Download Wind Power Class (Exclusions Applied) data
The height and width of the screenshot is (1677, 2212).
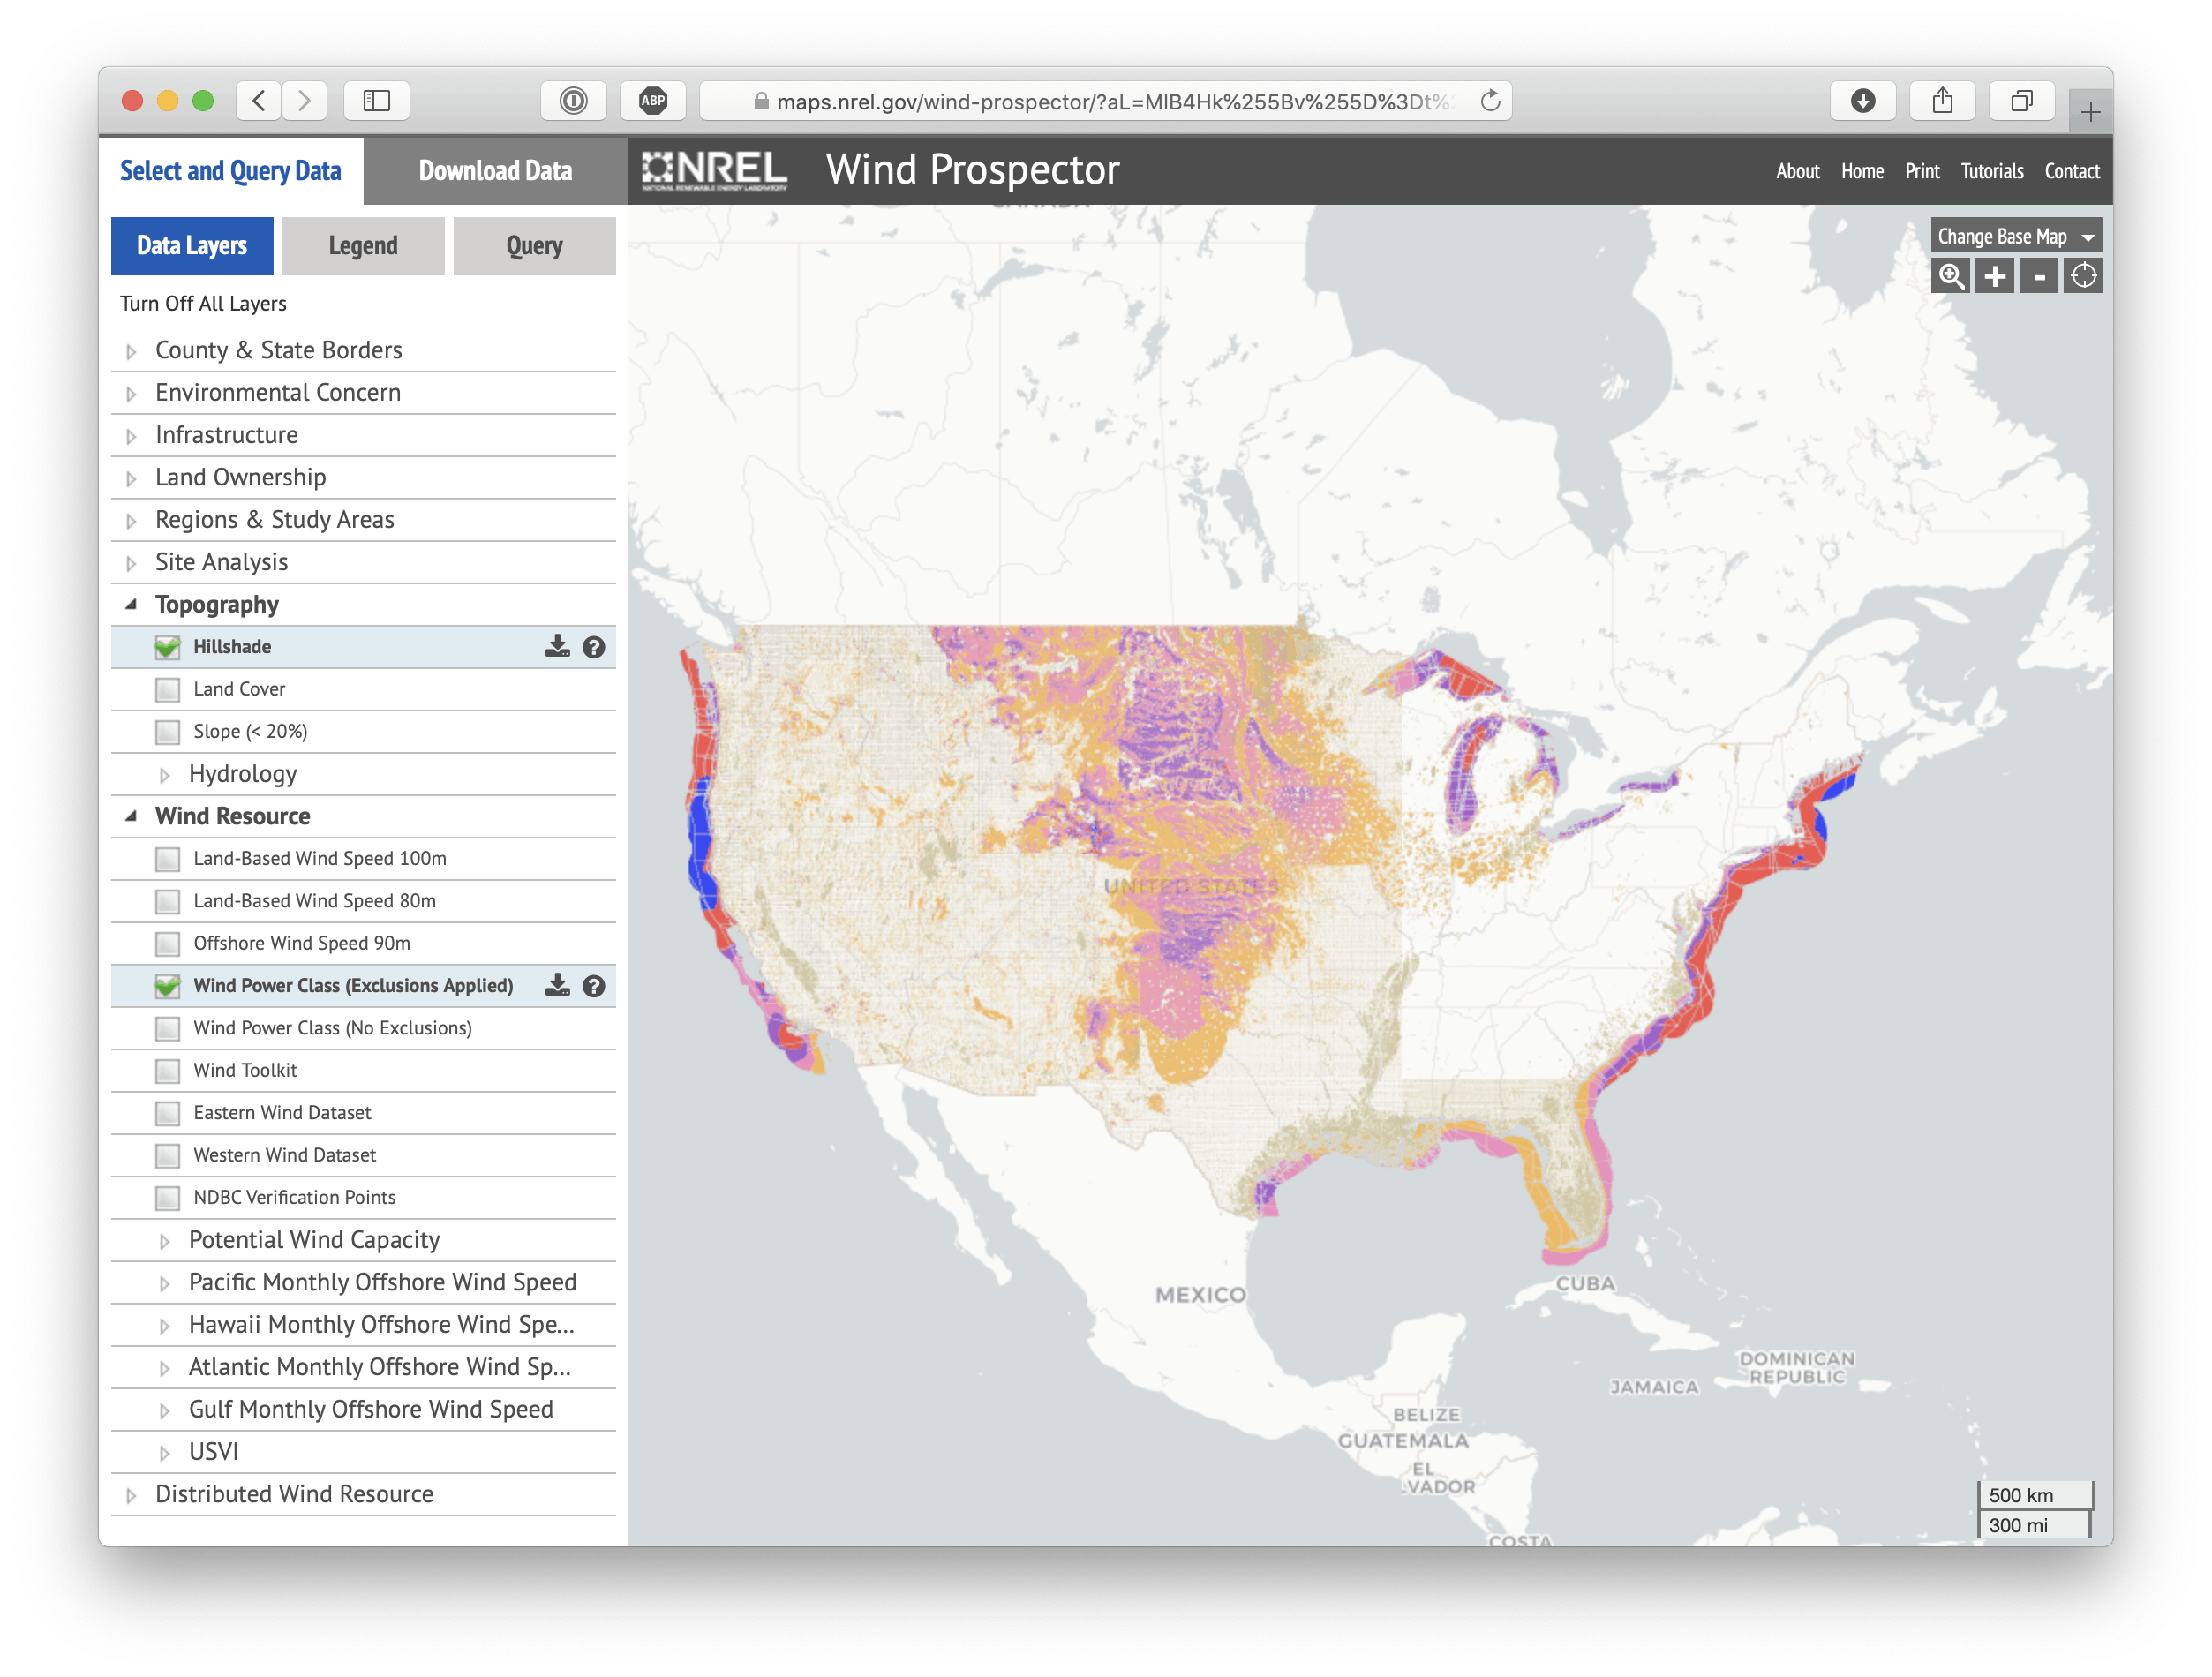[x=557, y=985]
